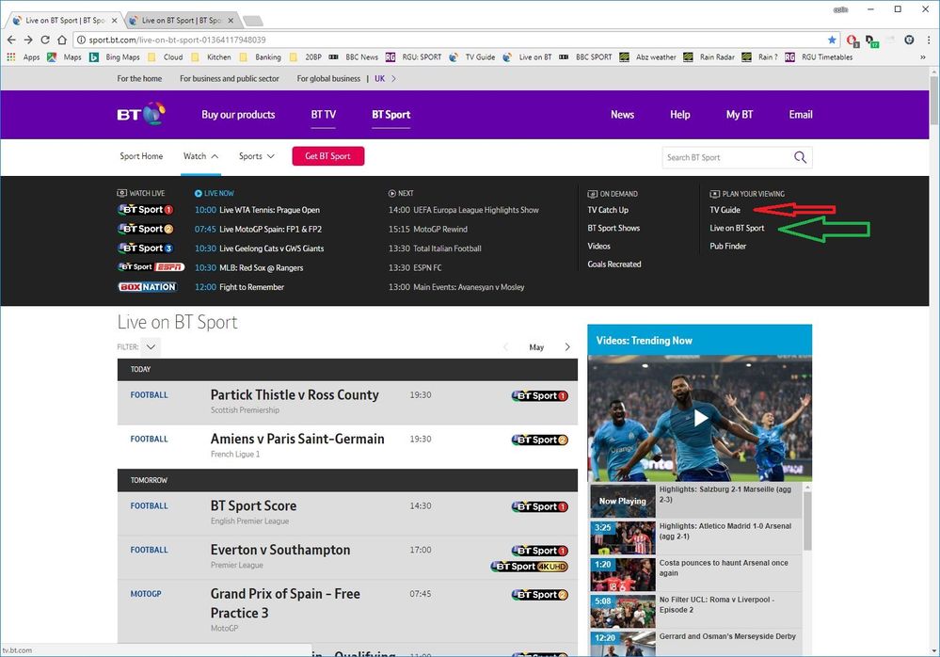
Task: Expand the Sports menu
Action: coord(256,156)
